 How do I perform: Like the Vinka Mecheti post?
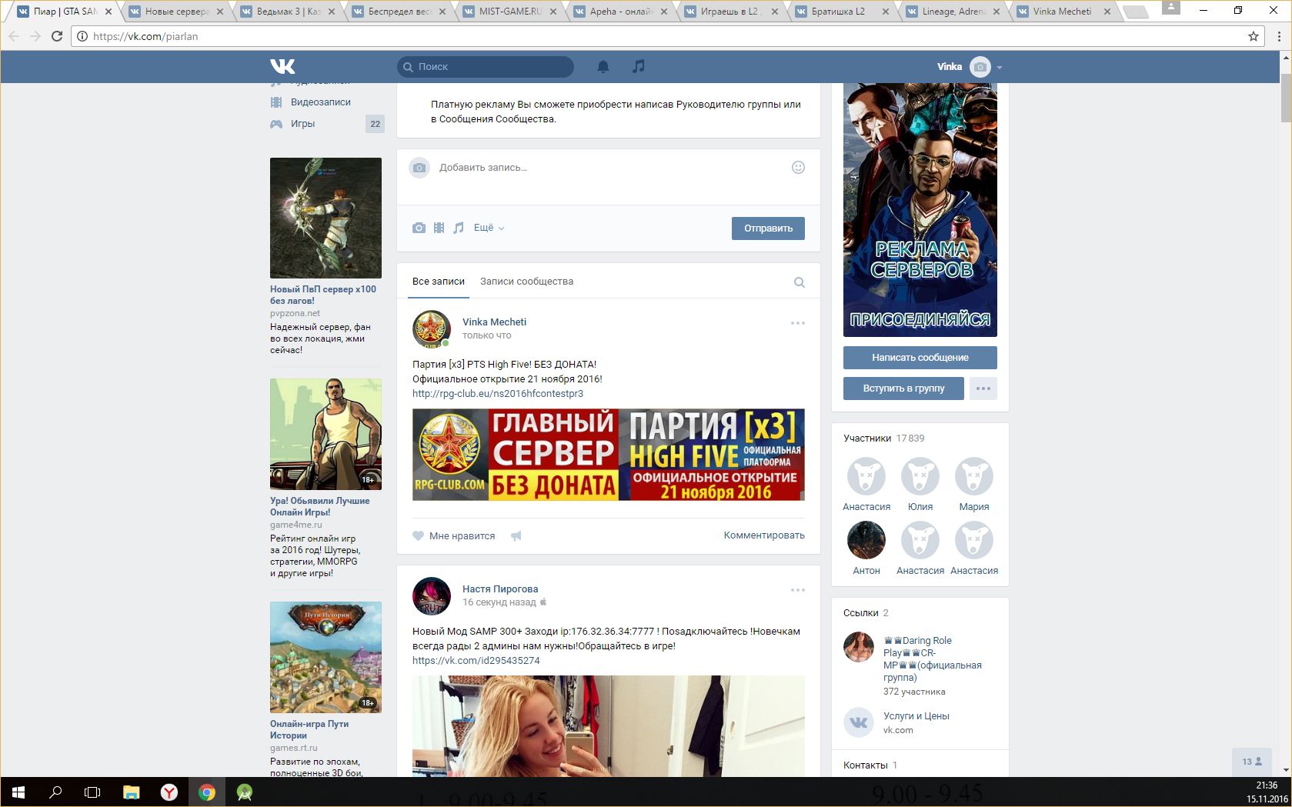454,536
